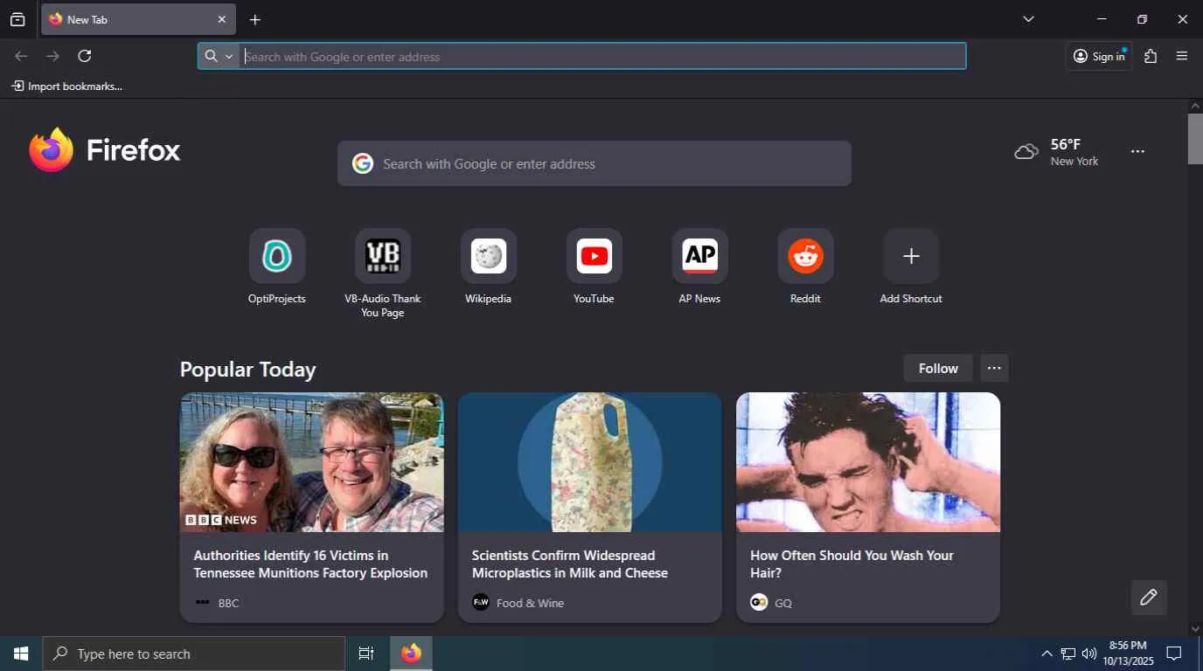Click the Windows taskbar search box
Screen dimensions: 1203x671
194,654
